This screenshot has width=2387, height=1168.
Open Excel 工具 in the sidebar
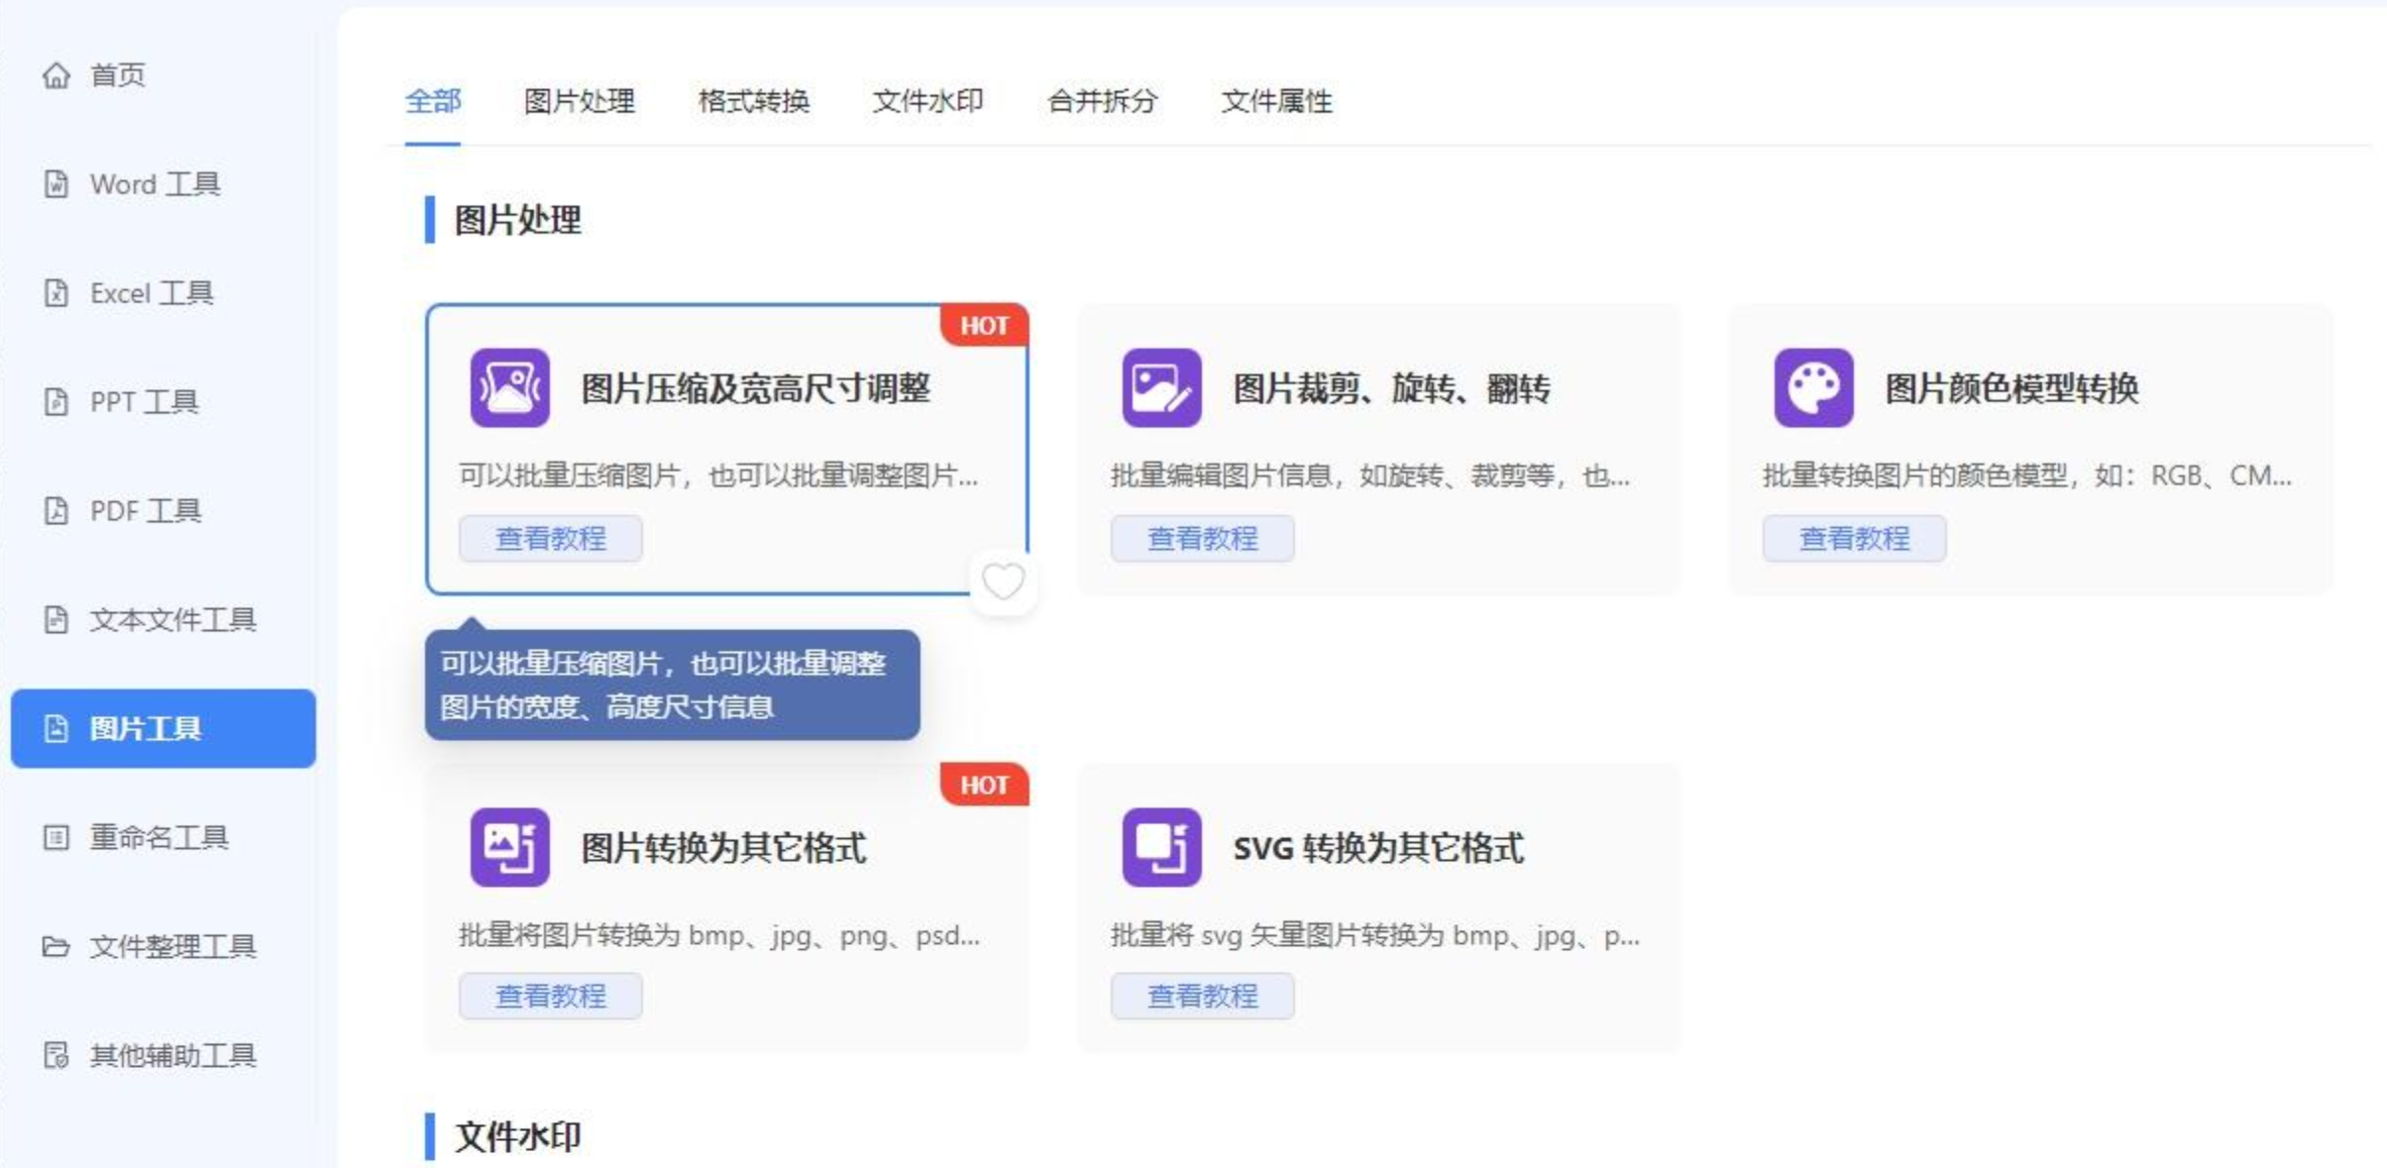pos(152,293)
